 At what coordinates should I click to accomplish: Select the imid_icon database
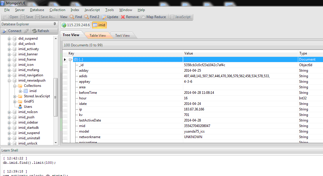click(x=26, y=65)
